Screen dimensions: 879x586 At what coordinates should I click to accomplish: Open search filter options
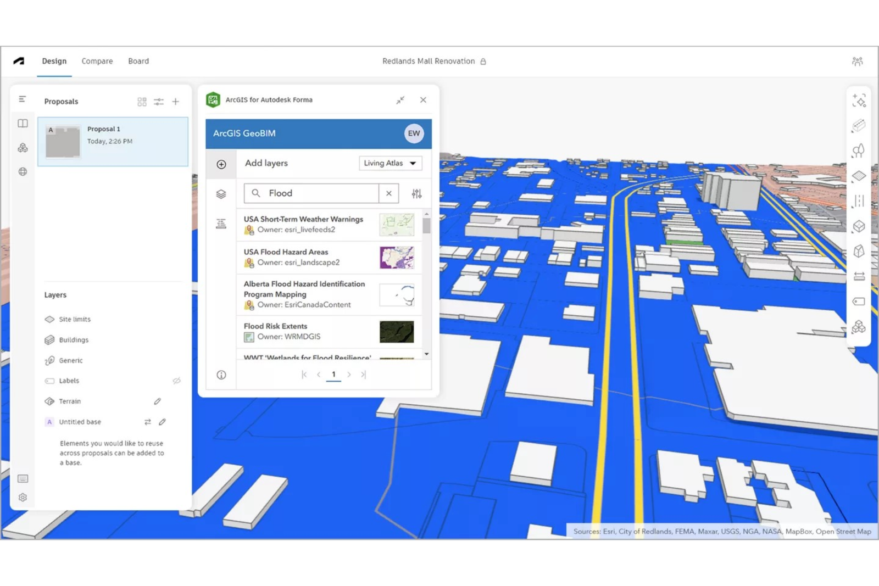(417, 193)
